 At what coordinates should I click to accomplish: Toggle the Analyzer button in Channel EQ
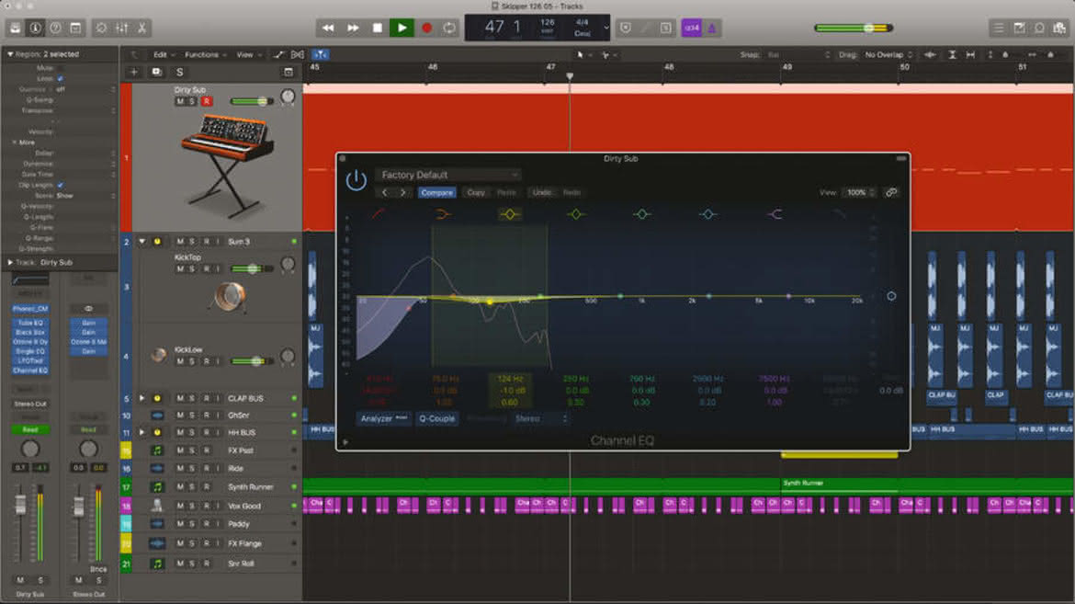[x=383, y=418]
